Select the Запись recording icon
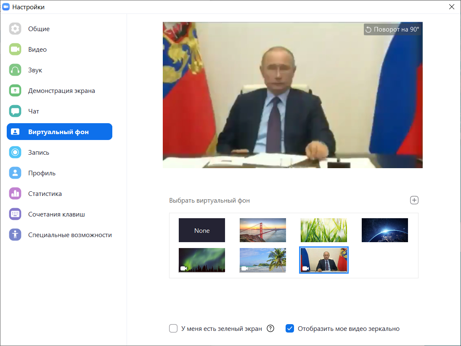This screenshot has height=346, width=461. (x=15, y=152)
